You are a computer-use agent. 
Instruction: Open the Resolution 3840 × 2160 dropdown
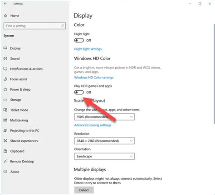point(104,141)
